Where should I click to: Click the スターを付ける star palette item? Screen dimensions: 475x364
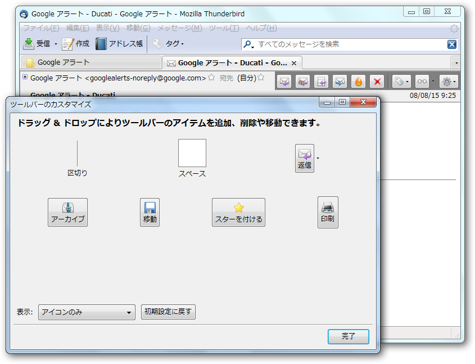point(239,213)
